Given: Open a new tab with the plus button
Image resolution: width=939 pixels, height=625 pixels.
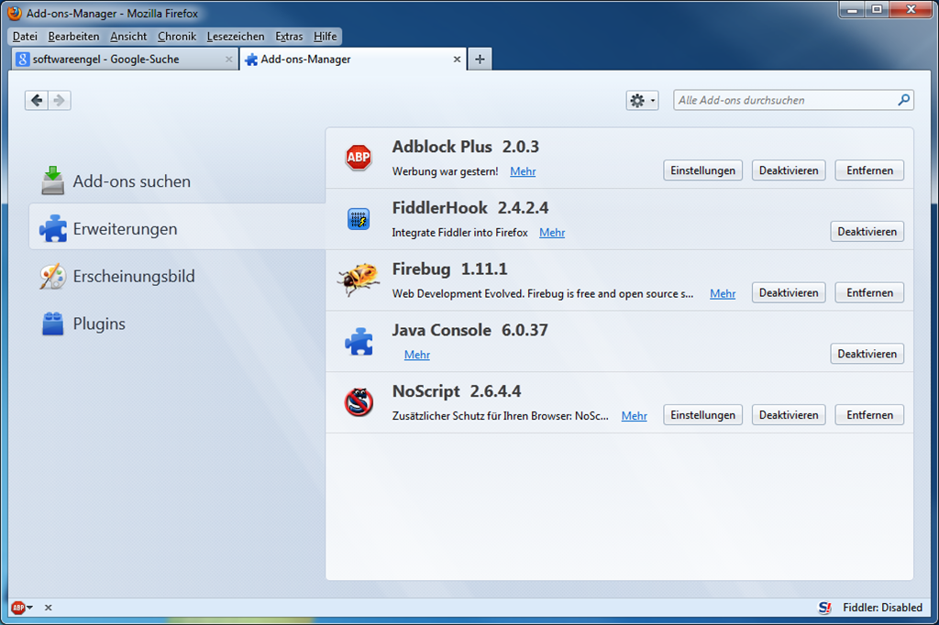Looking at the screenshot, I should tap(479, 60).
